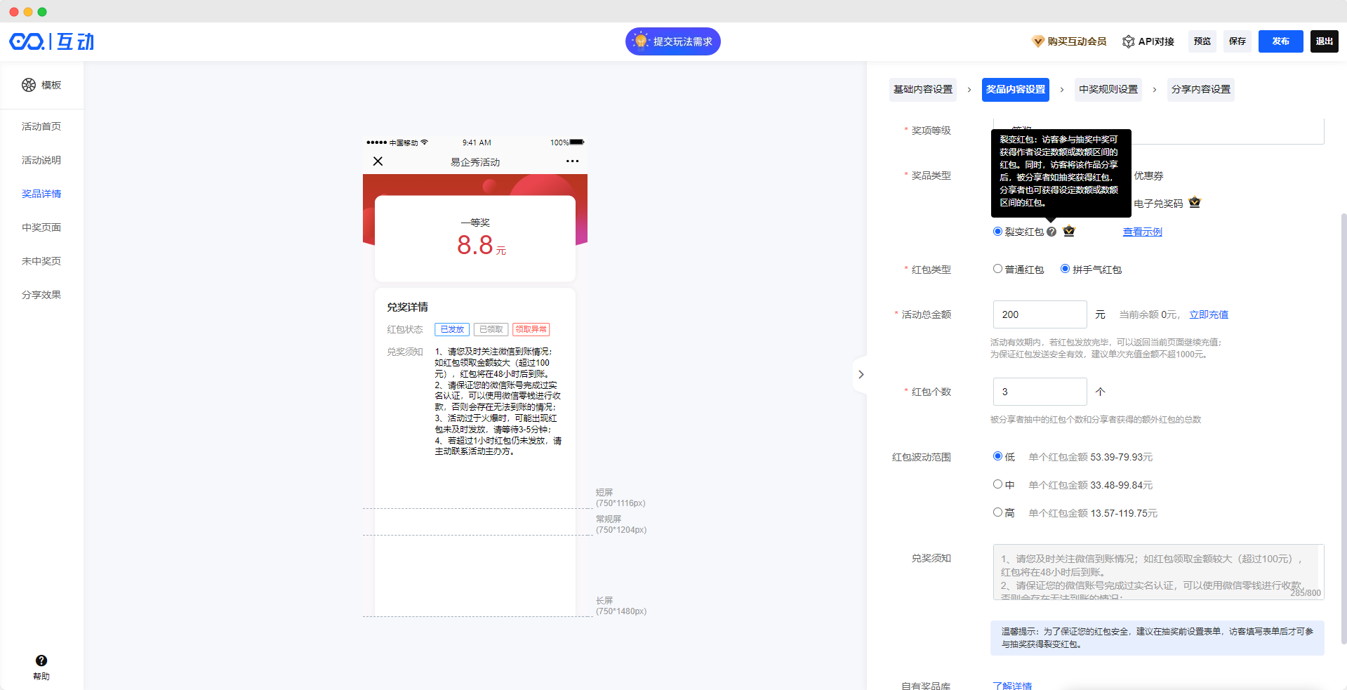
Task: Choose 高 fluctuation range radio
Action: click(x=997, y=512)
